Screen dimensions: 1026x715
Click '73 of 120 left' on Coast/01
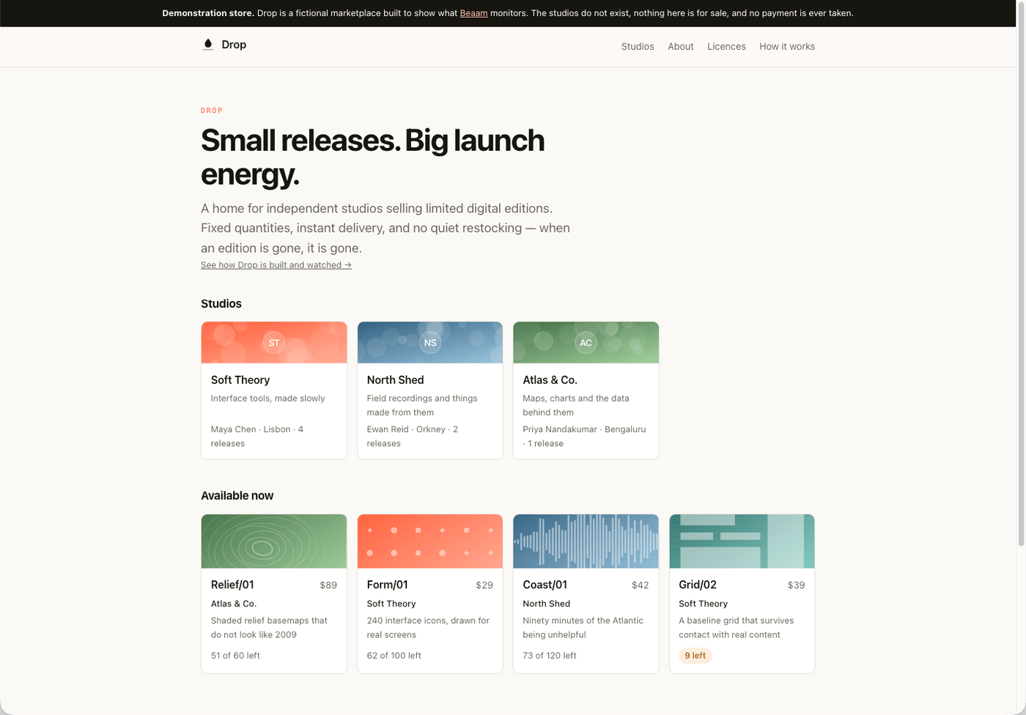[x=550, y=656]
